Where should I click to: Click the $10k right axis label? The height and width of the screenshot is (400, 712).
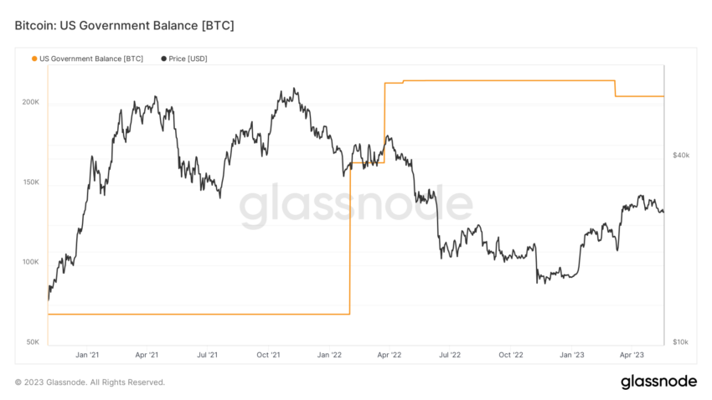[x=681, y=342]
